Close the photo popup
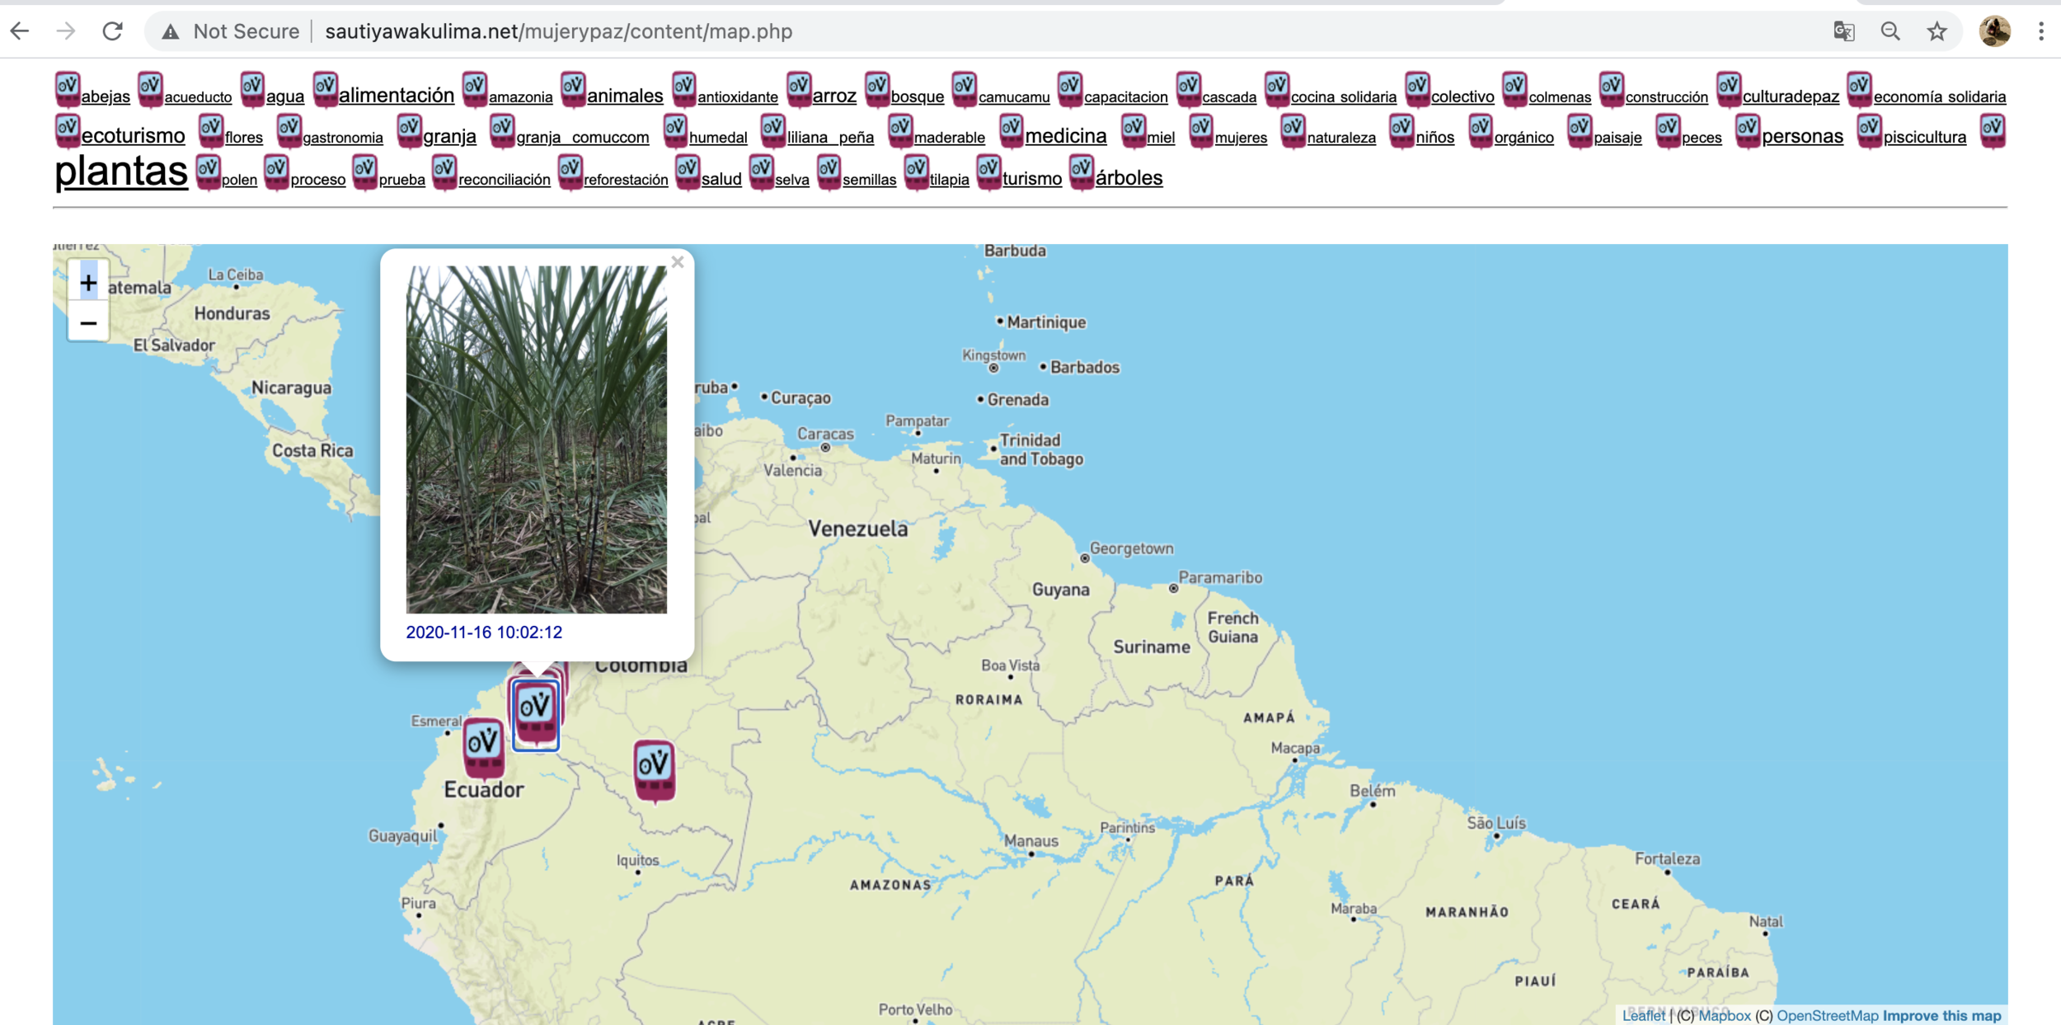2061x1025 pixels. (678, 262)
